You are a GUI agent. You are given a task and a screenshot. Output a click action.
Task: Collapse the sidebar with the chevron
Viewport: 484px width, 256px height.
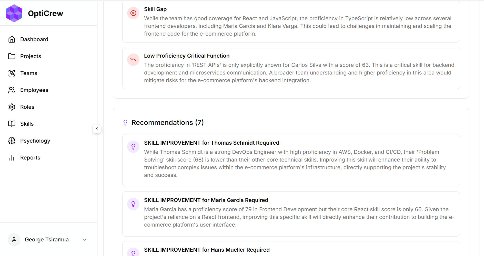point(97,129)
